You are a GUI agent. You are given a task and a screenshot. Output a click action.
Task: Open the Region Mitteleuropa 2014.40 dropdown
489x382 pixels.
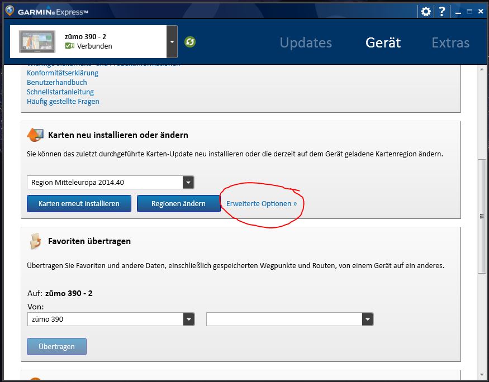click(188, 183)
